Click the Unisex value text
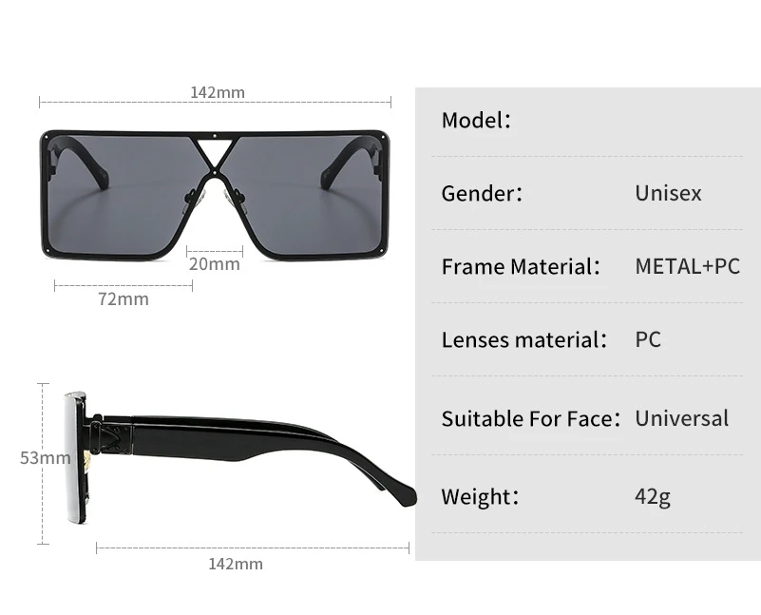The image size is (761, 615). pyautogui.click(x=668, y=193)
